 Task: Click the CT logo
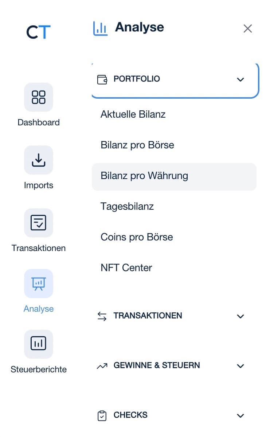[38, 32]
